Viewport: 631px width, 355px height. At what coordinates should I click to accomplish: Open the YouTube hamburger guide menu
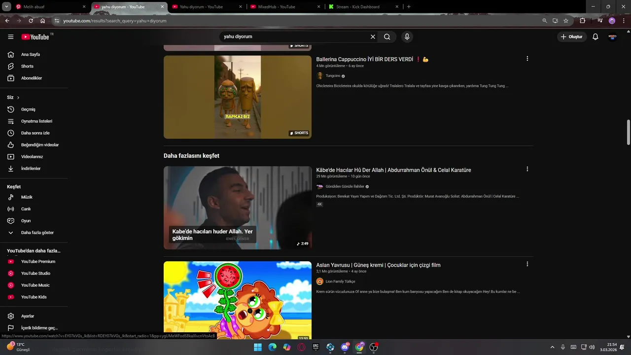[11, 37]
